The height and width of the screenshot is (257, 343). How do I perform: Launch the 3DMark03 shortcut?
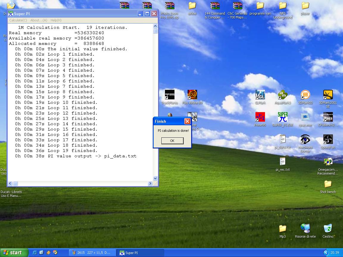(x=305, y=97)
